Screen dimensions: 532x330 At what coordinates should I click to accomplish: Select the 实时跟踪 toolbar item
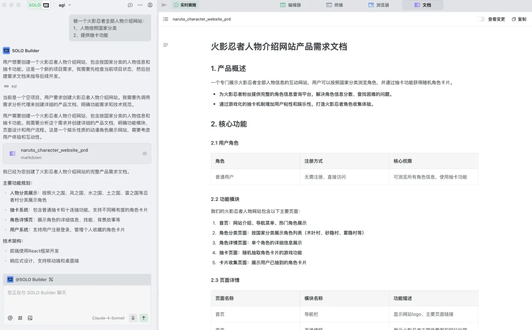(x=185, y=5)
